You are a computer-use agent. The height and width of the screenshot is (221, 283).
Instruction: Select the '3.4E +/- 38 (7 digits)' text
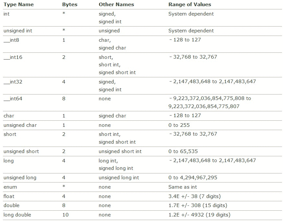(x=194, y=196)
